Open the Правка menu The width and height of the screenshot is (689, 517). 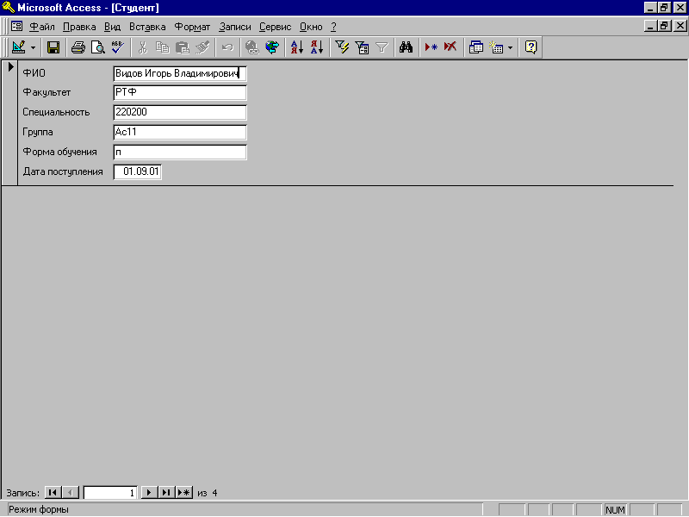[x=79, y=27]
